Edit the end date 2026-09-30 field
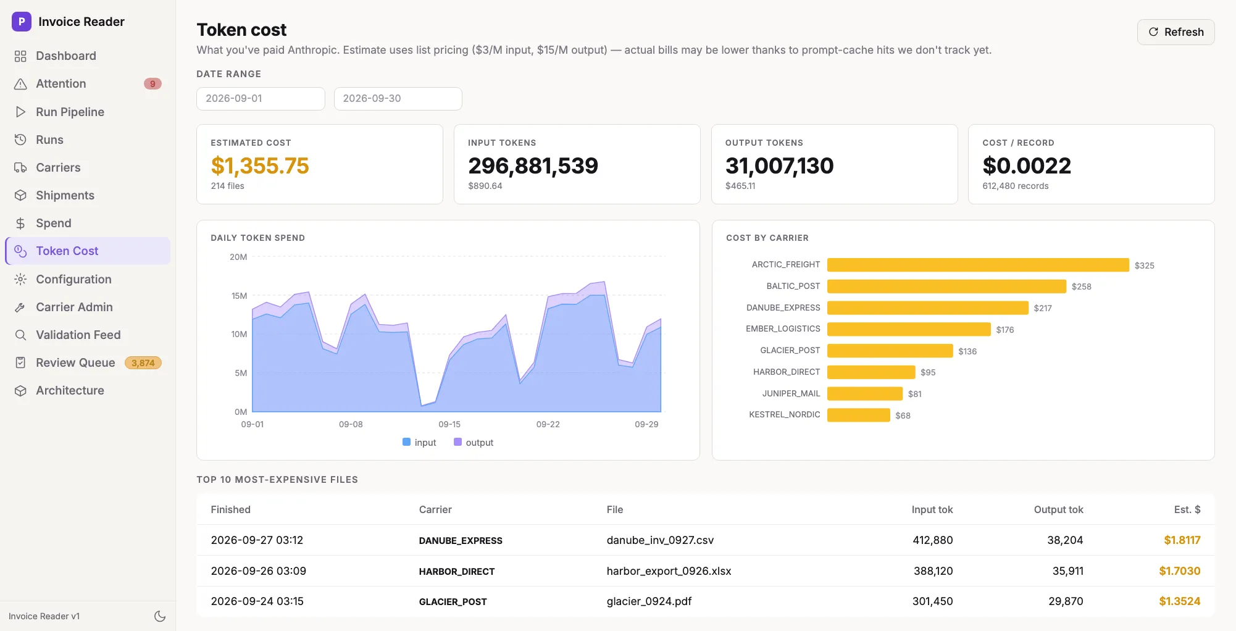The width and height of the screenshot is (1236, 631). click(398, 99)
